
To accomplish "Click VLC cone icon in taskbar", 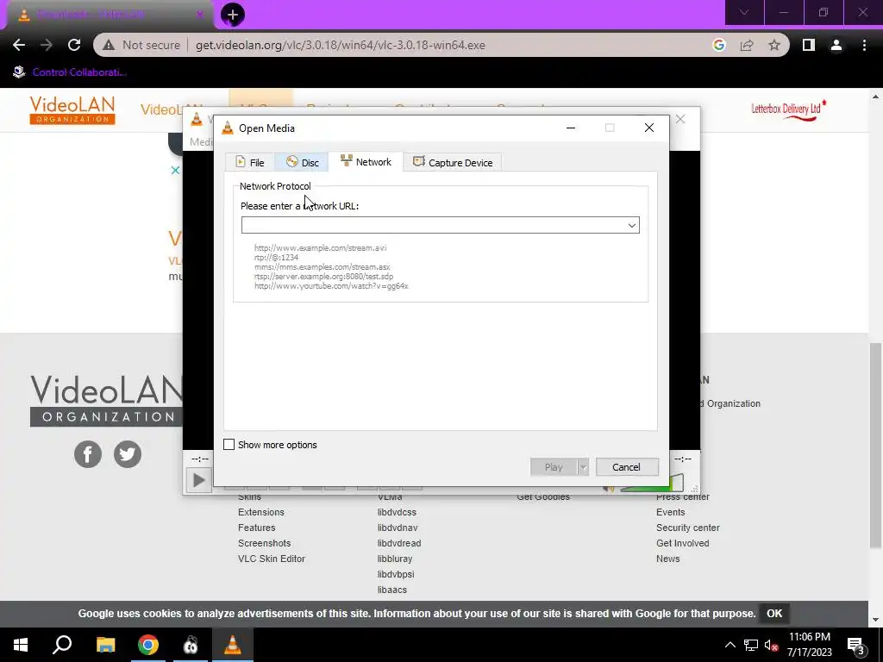I will pyautogui.click(x=233, y=645).
